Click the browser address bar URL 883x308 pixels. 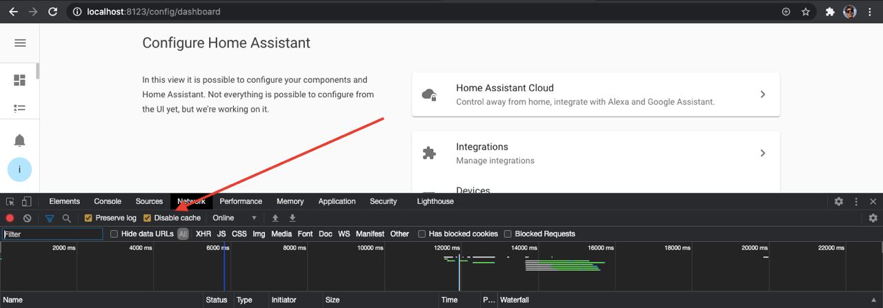click(153, 12)
